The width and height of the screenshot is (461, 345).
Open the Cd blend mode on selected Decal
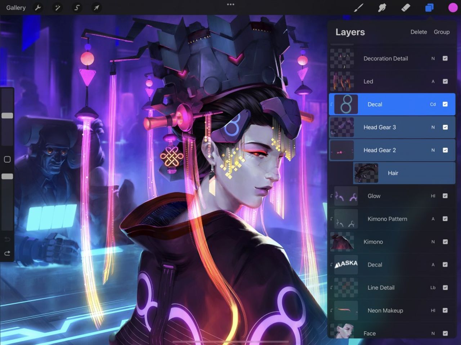coord(433,105)
